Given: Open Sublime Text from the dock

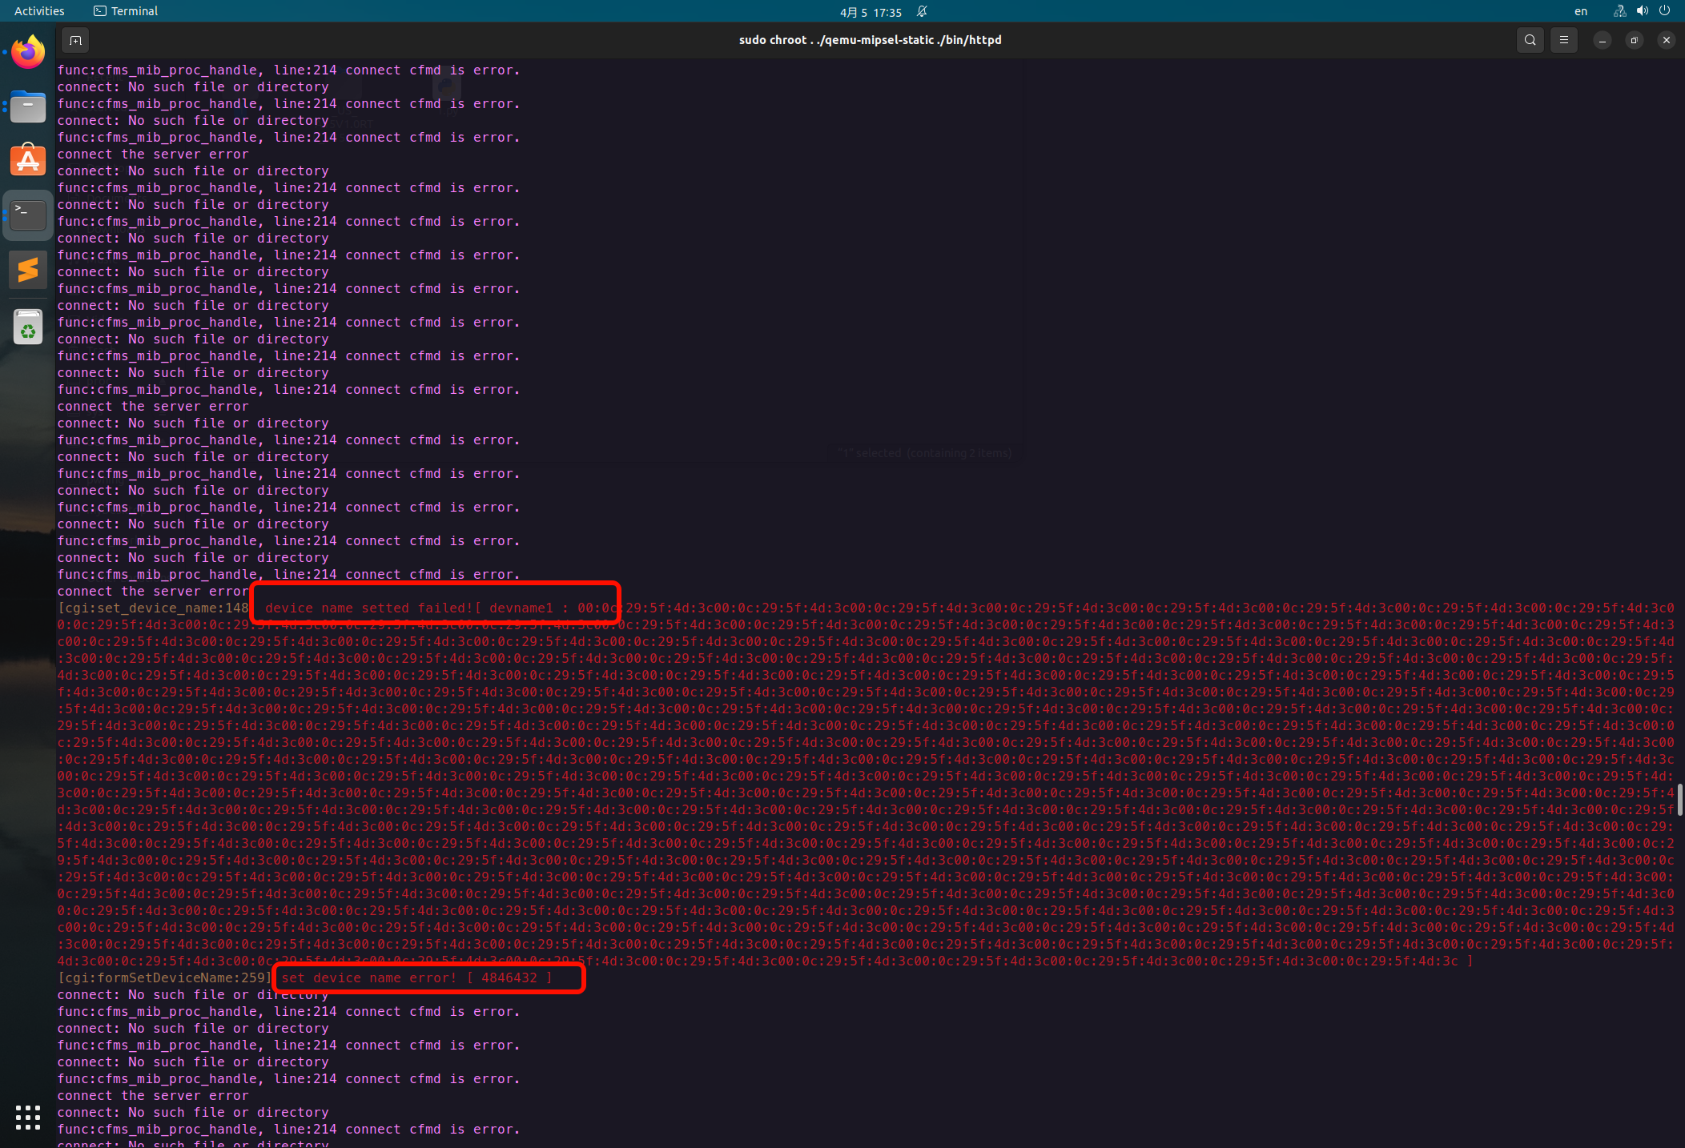Looking at the screenshot, I should 28,270.
